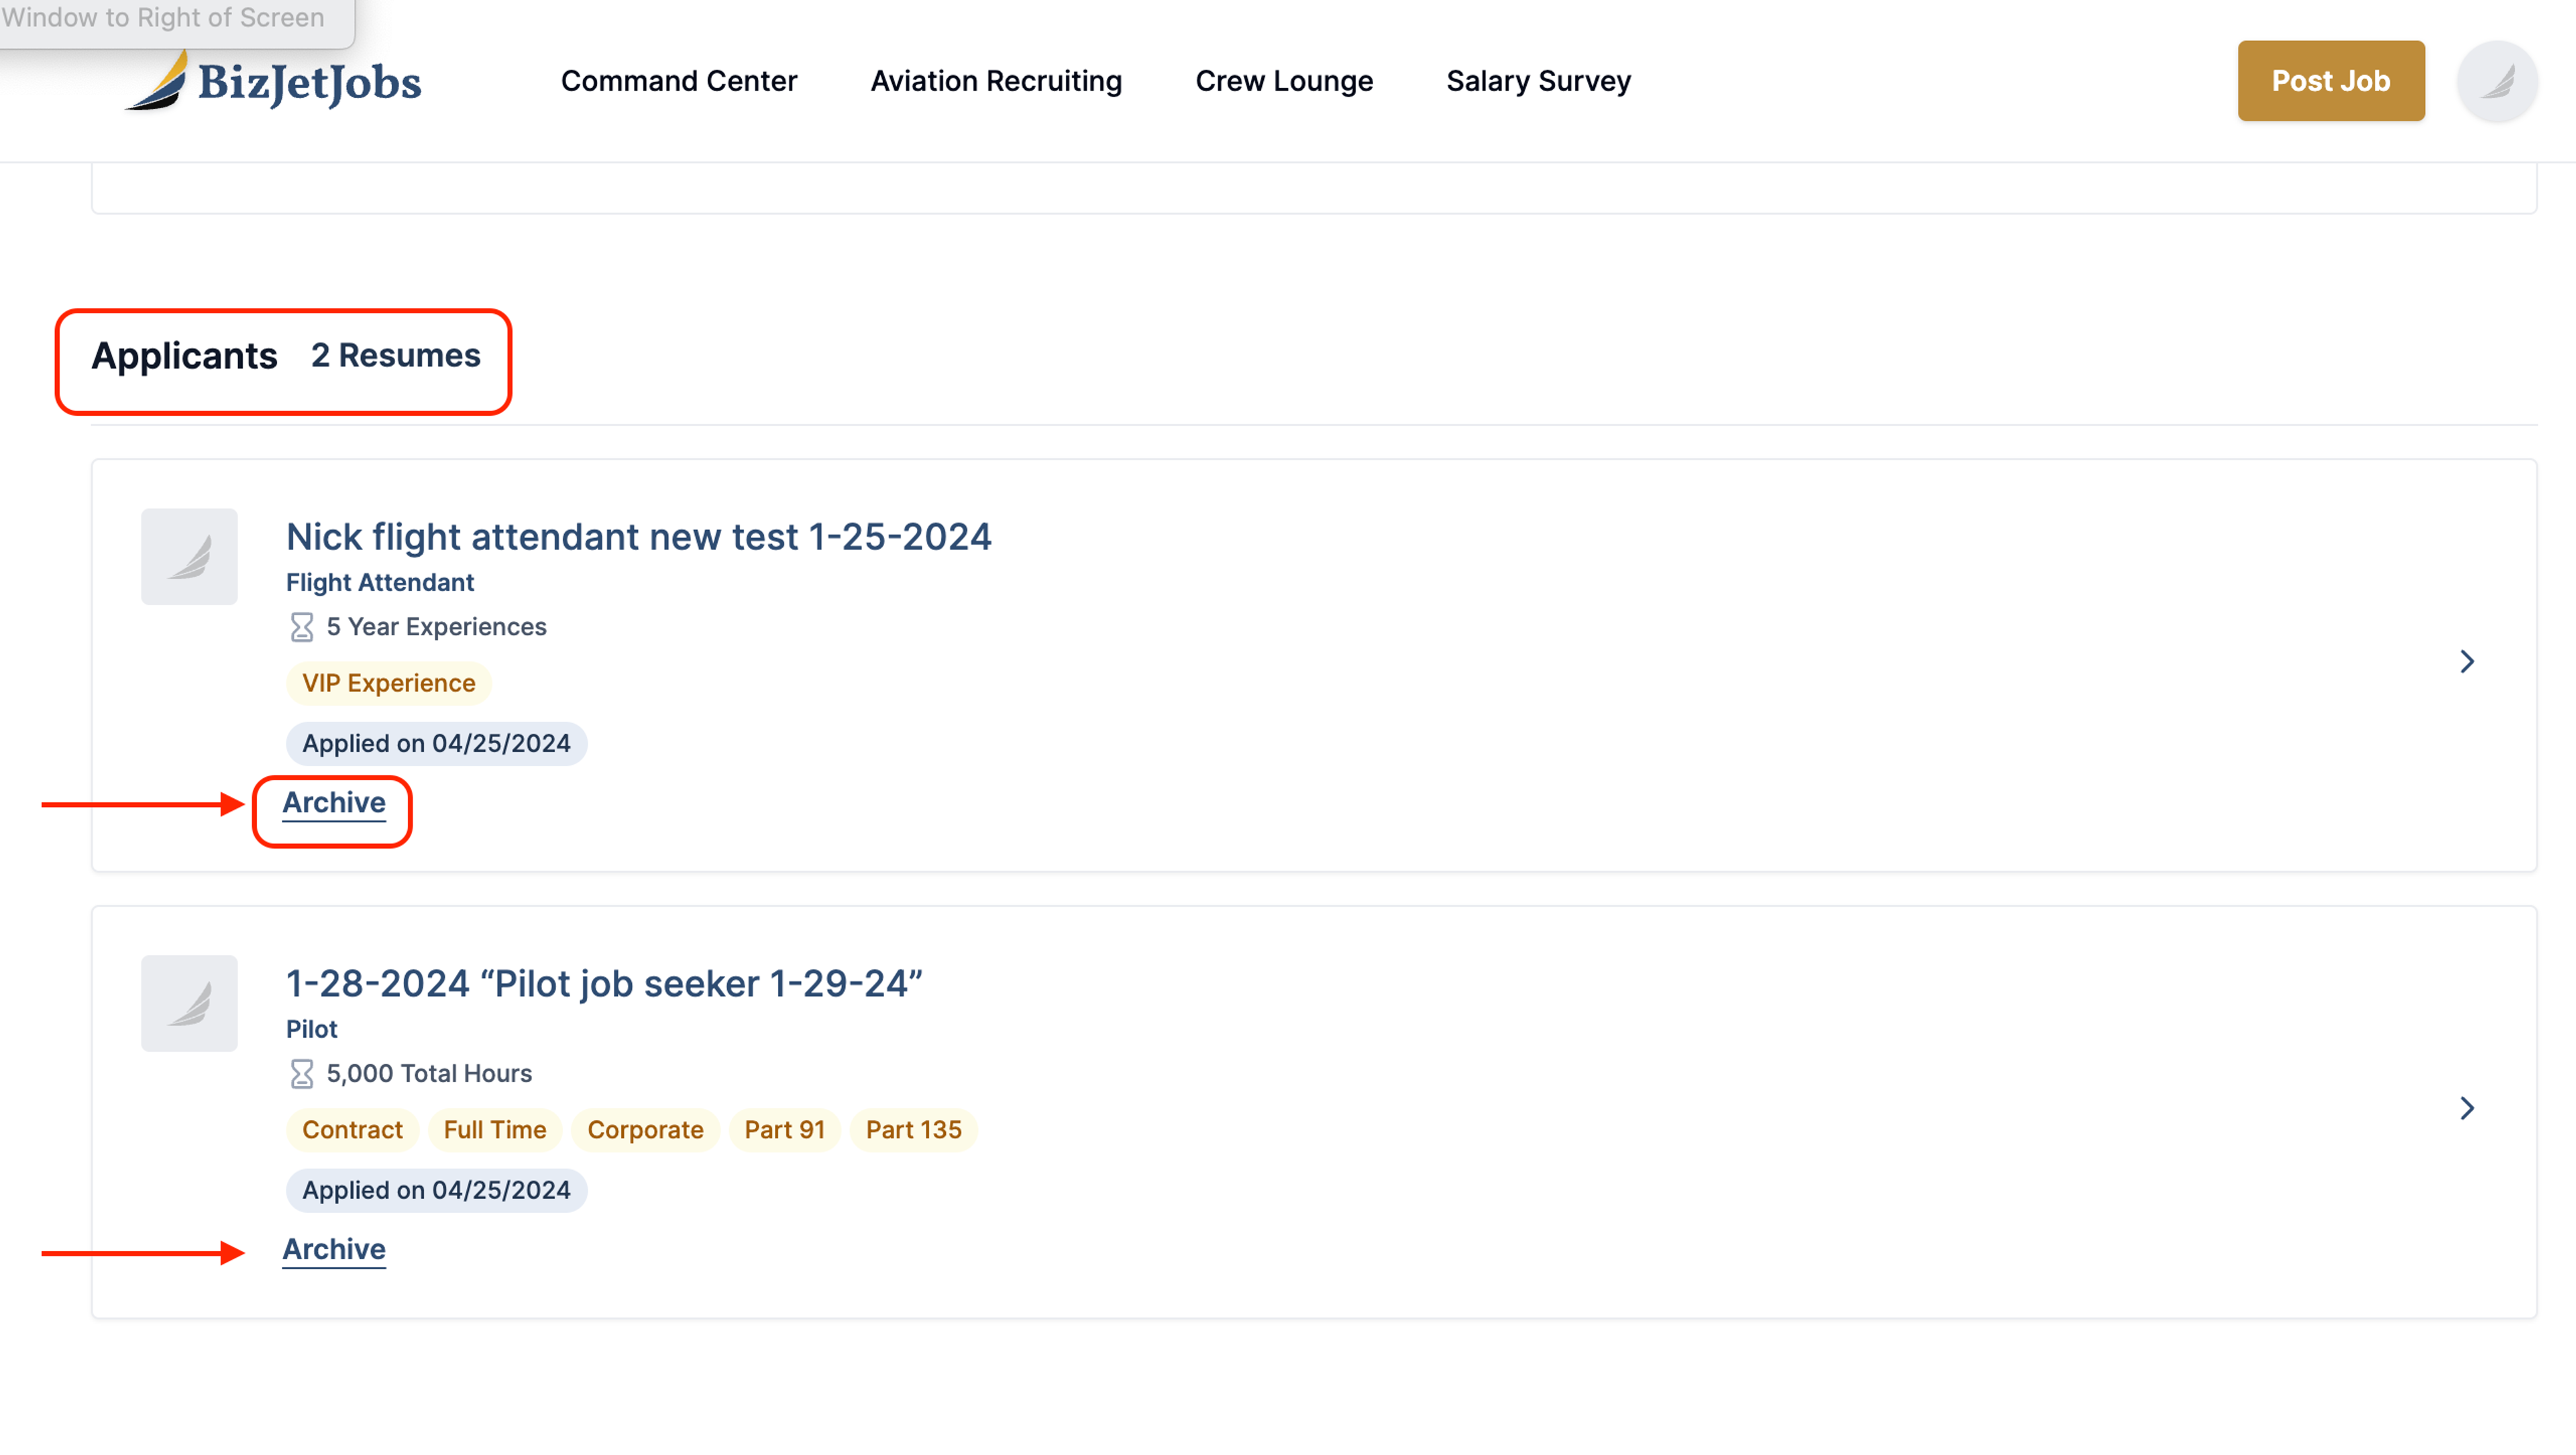Expand Nick flight attendant applicant with chevron
This screenshot has height=1455, width=2576.
[2466, 661]
